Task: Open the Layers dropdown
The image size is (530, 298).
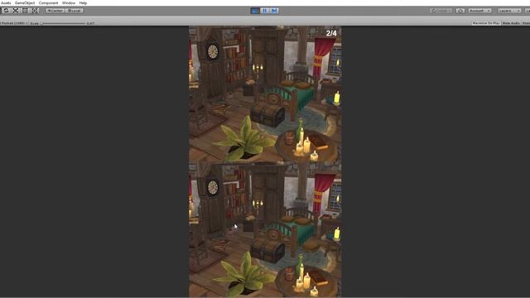Action: pyautogui.click(x=509, y=11)
